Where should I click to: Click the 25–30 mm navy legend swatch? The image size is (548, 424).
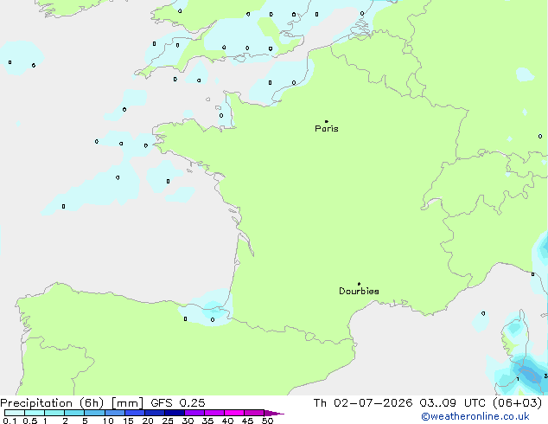click(x=175, y=413)
